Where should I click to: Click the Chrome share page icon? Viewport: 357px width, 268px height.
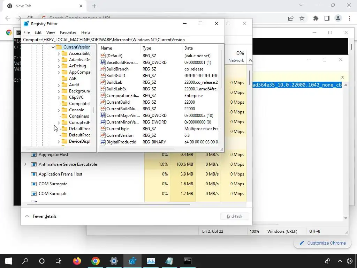point(291,18)
